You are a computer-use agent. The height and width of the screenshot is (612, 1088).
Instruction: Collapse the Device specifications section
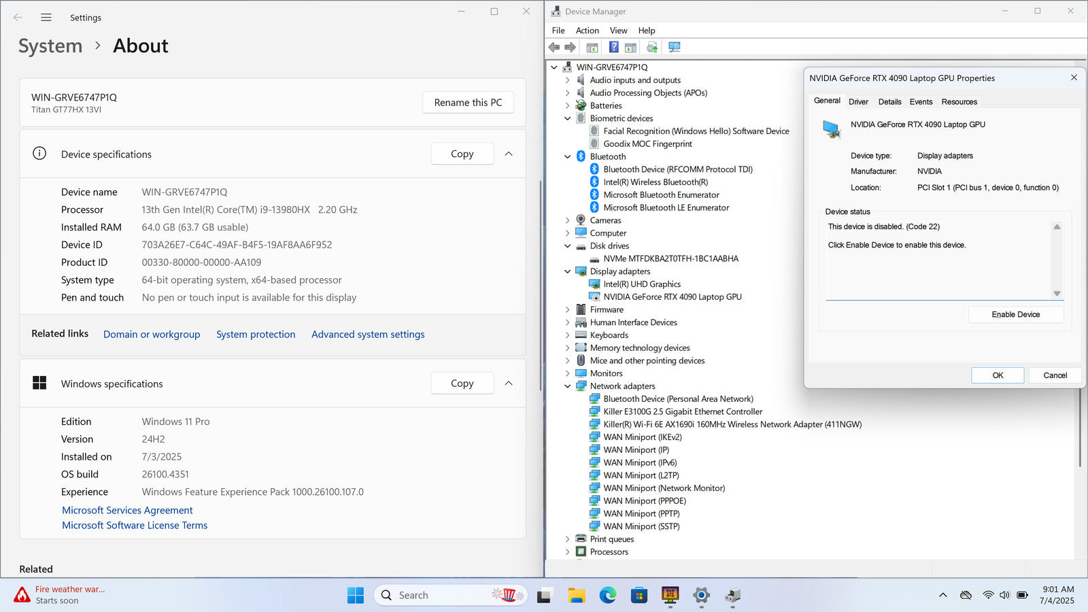pyautogui.click(x=509, y=154)
